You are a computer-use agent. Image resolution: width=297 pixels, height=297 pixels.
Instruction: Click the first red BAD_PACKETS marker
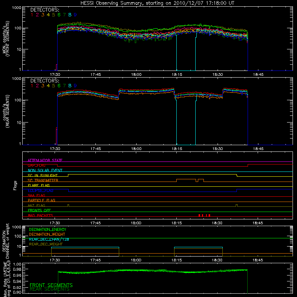click(199, 215)
